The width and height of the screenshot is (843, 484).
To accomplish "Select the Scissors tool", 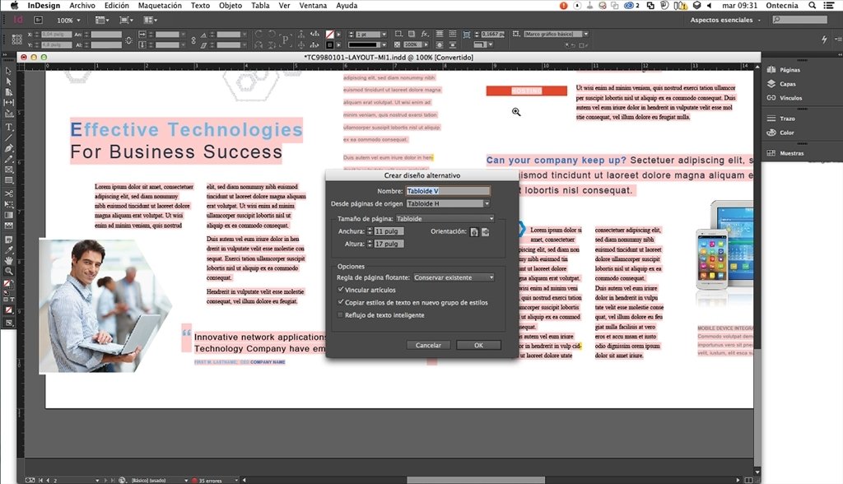I will click(8, 193).
